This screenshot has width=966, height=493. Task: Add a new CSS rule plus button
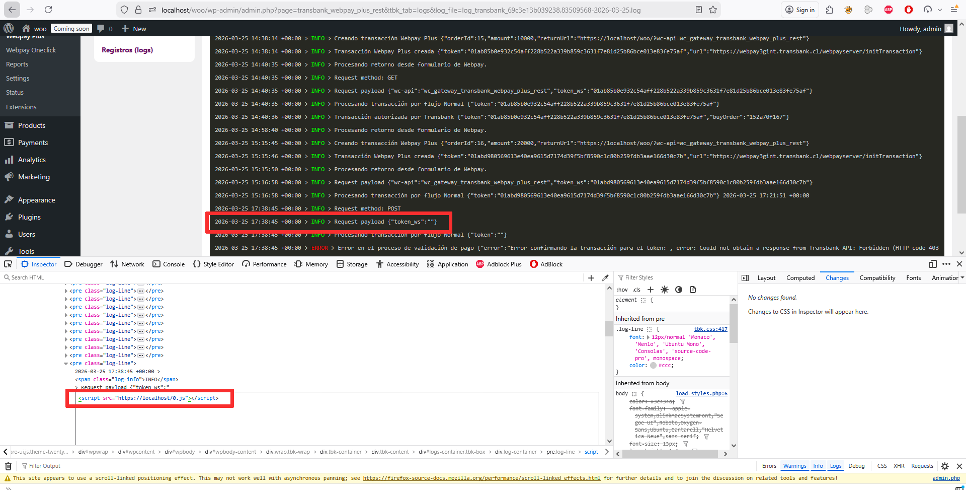651,290
